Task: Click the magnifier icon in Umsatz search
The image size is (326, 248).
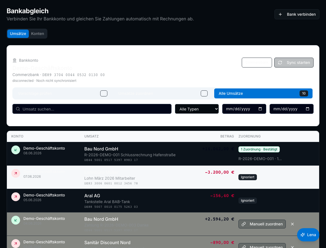Action: 18,109
